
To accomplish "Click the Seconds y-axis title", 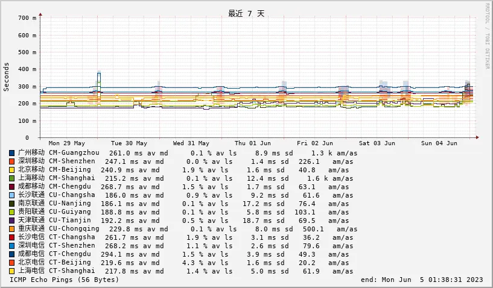I will tap(7, 77).
